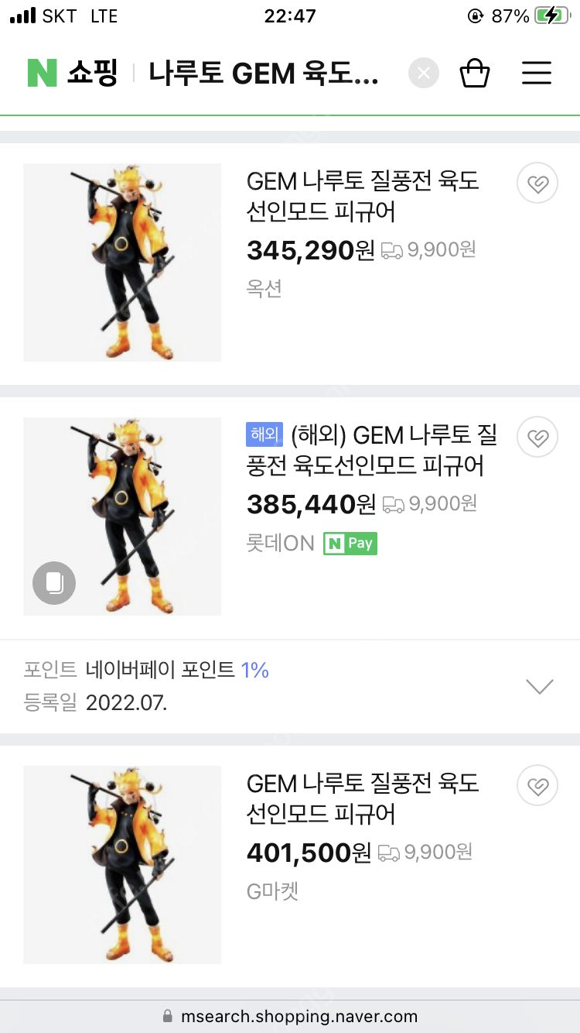Screen dimensions: 580x1033
Task: Open the hamburger menu
Action: tap(536, 74)
